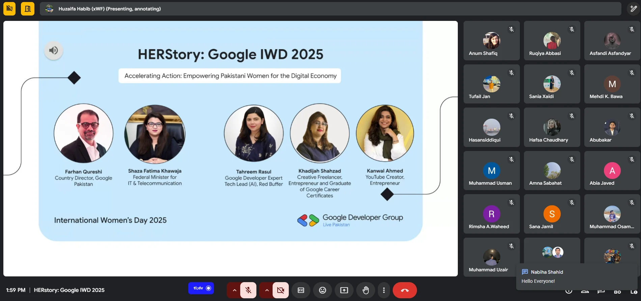Select Anum Shafiq's avatar
Image resolution: width=641 pixels, height=301 pixels.
(492, 40)
